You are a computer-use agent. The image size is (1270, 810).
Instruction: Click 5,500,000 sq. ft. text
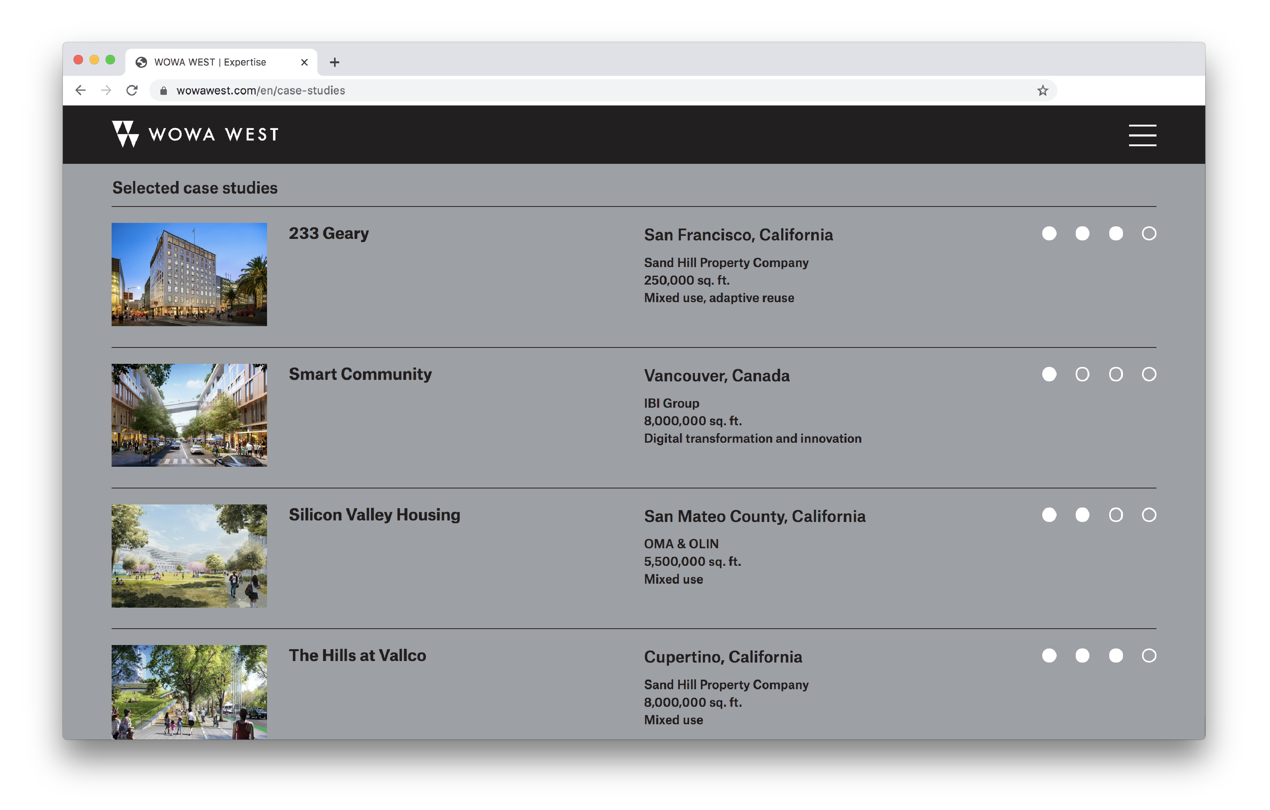(x=693, y=562)
